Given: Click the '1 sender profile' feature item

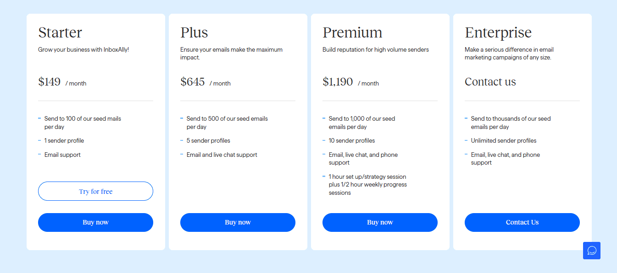Looking at the screenshot, I should tap(64, 140).
